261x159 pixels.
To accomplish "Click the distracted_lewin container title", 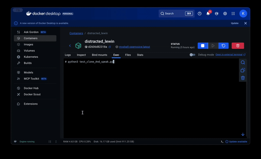I will pos(100,41).
